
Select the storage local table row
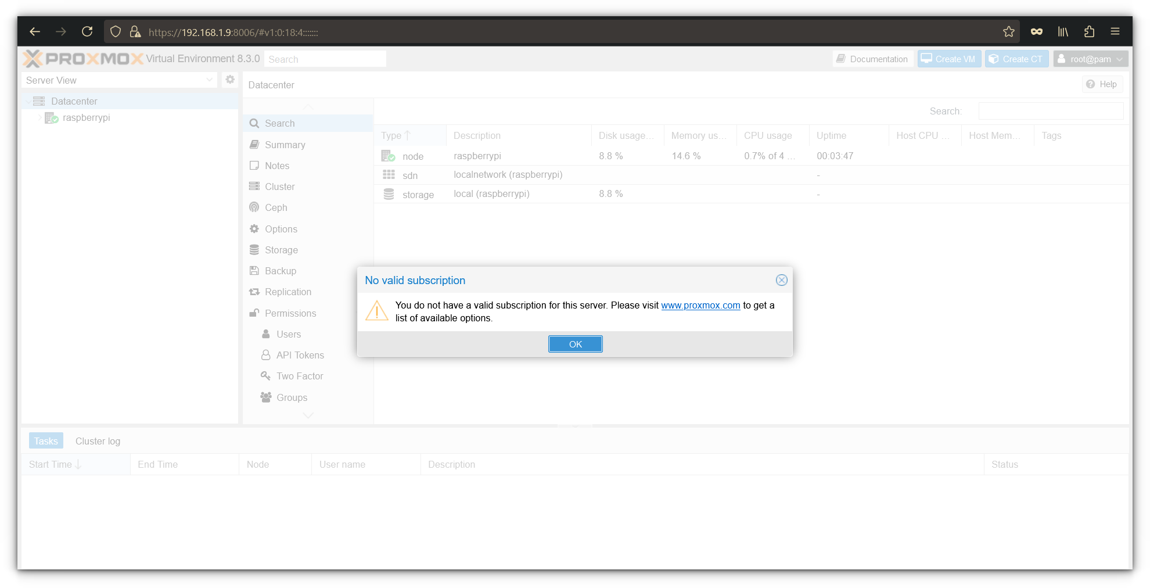(752, 194)
